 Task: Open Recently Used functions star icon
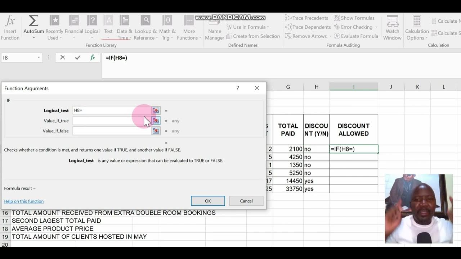[54, 21]
